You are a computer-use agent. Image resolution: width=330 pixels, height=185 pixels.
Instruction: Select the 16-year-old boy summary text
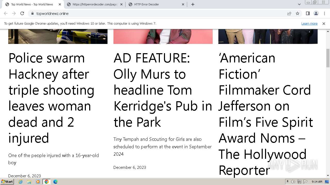pyautogui.click(x=53, y=159)
